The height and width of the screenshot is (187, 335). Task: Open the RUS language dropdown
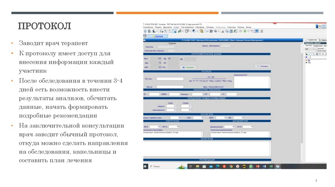310,49
